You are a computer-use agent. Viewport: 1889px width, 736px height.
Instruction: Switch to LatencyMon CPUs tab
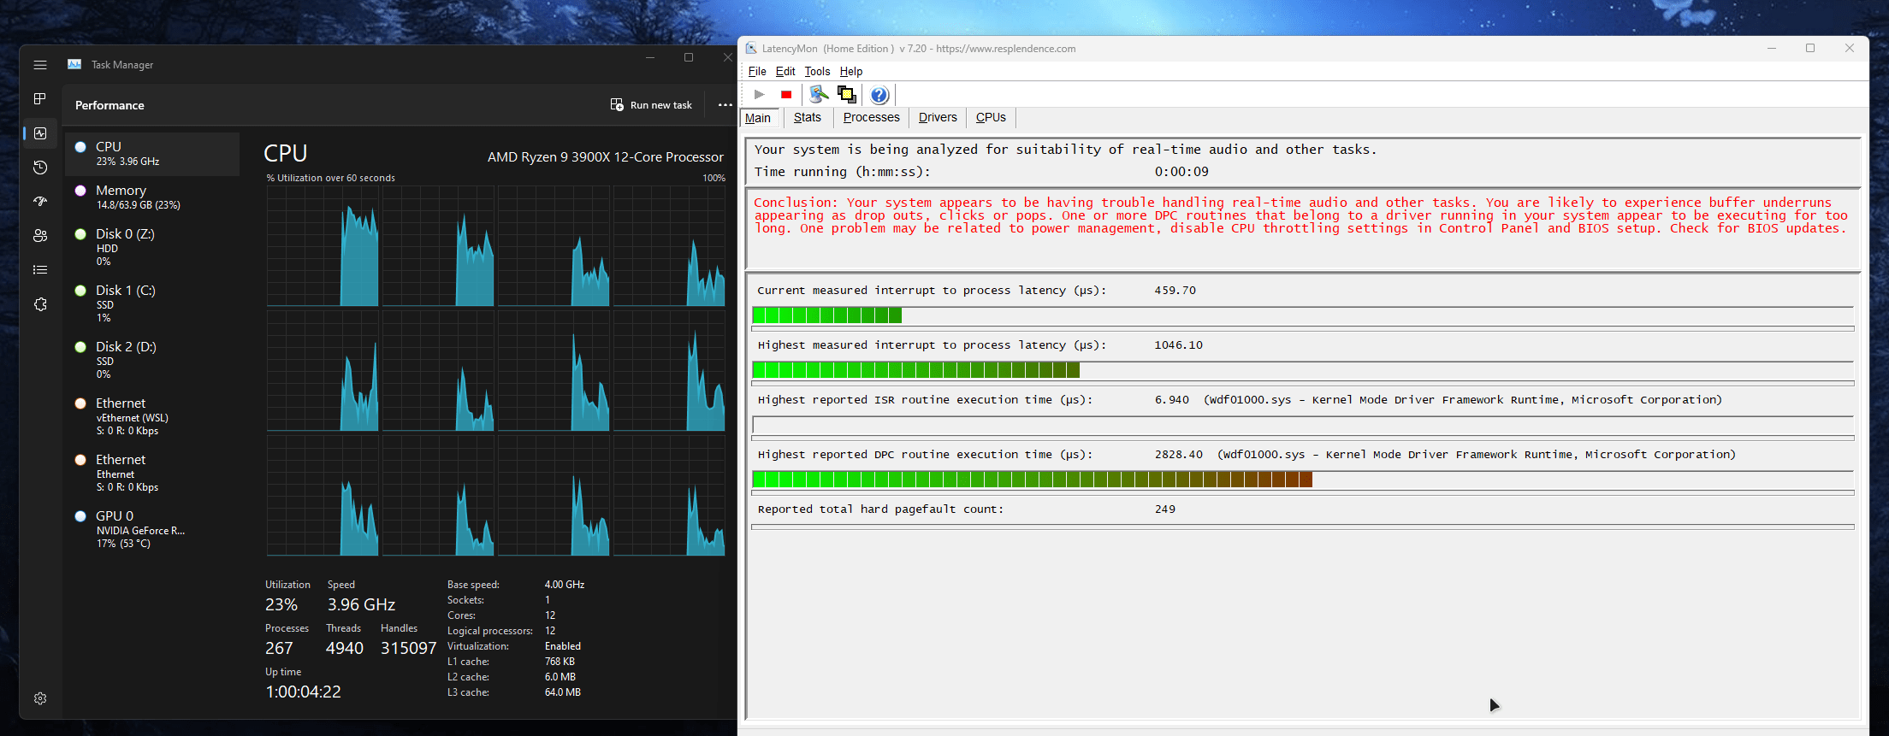click(991, 118)
